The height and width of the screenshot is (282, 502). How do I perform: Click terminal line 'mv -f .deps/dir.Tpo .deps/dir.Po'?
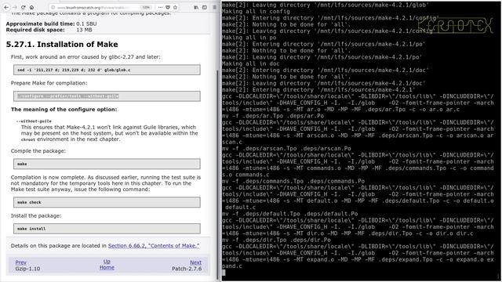(276, 240)
